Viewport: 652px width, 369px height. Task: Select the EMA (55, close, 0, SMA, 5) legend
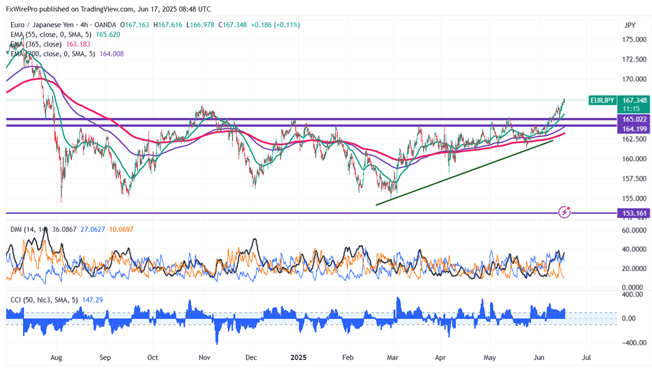click(51, 35)
